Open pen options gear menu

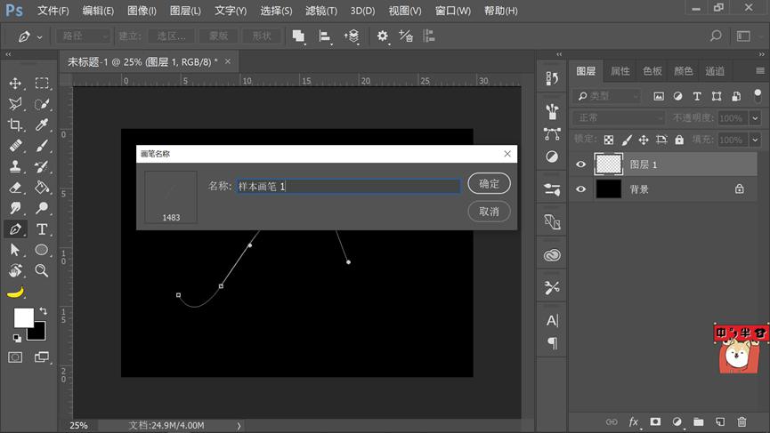pos(383,36)
